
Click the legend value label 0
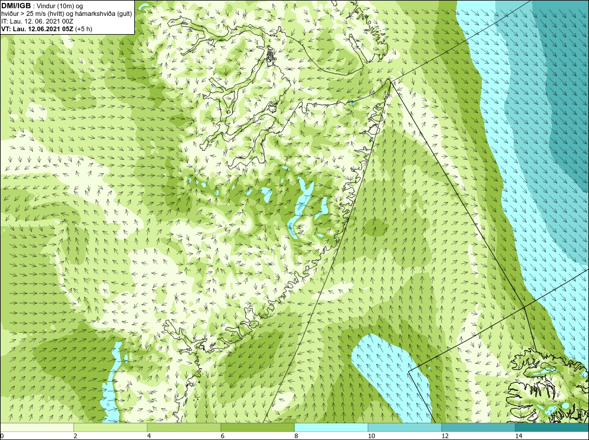pyautogui.click(x=2, y=436)
